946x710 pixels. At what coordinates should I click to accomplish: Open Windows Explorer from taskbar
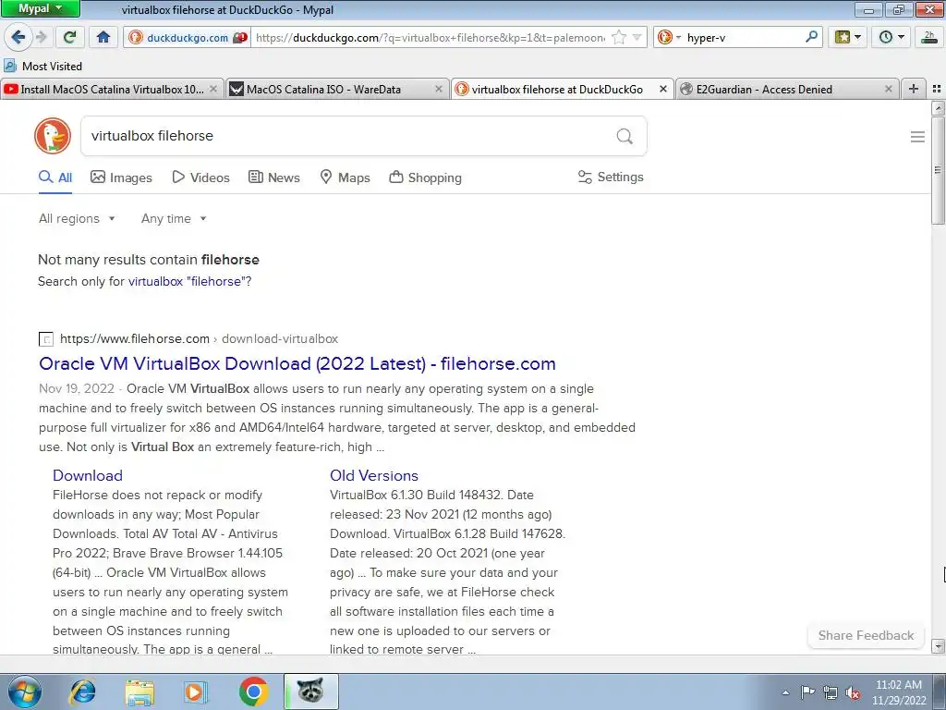pos(139,692)
